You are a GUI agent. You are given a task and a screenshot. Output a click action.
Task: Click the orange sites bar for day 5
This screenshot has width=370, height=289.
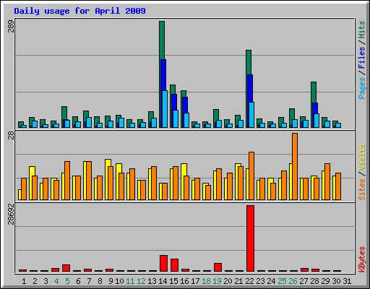pyautogui.click(x=67, y=181)
